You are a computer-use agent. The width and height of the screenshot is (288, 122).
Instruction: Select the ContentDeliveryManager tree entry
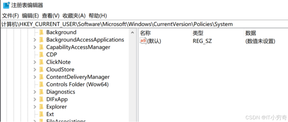coord(78,77)
